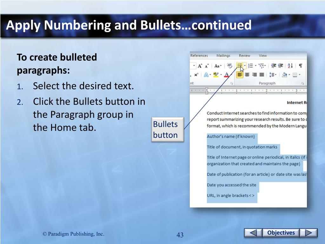Click 'Date you accessed the site' line

coord(231,185)
